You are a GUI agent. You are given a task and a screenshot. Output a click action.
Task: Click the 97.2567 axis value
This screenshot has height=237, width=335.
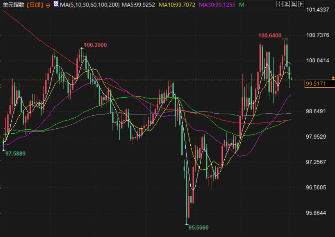[316, 162]
